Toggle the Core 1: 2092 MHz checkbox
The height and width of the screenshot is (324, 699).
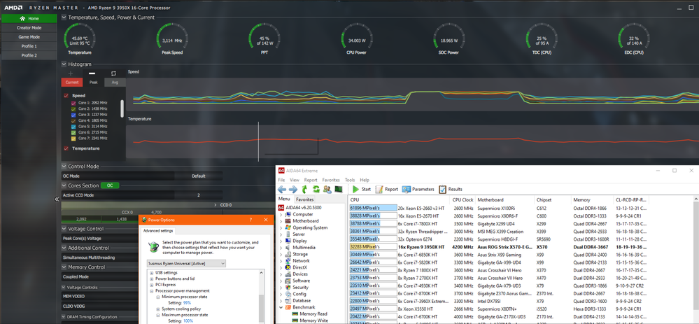(x=73, y=102)
